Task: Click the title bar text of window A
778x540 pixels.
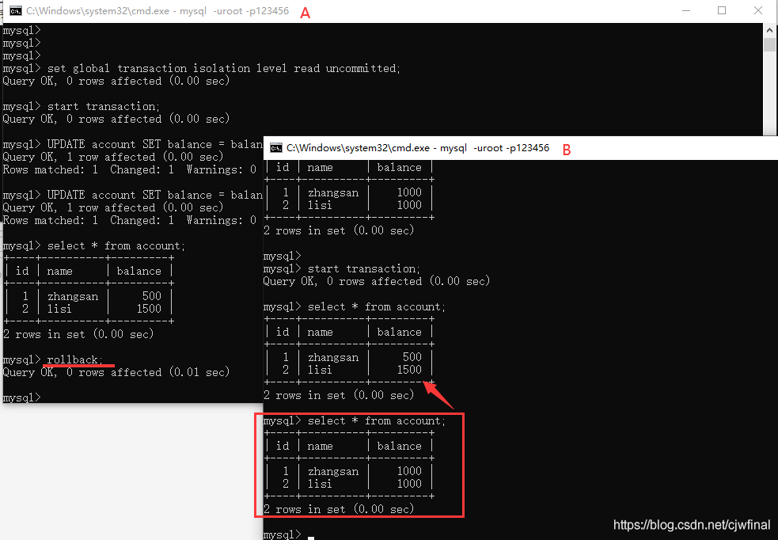Action: (x=157, y=11)
